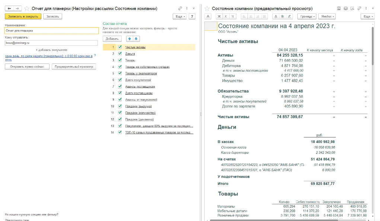The height and width of the screenshot is (221, 380).
Task: Open the Границы dropdown in the preview toolbar
Action: pos(307,16)
